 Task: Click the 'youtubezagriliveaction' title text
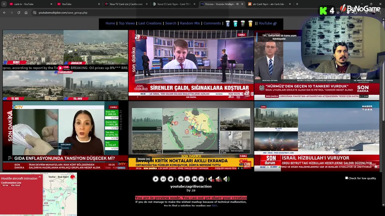click(x=191, y=186)
